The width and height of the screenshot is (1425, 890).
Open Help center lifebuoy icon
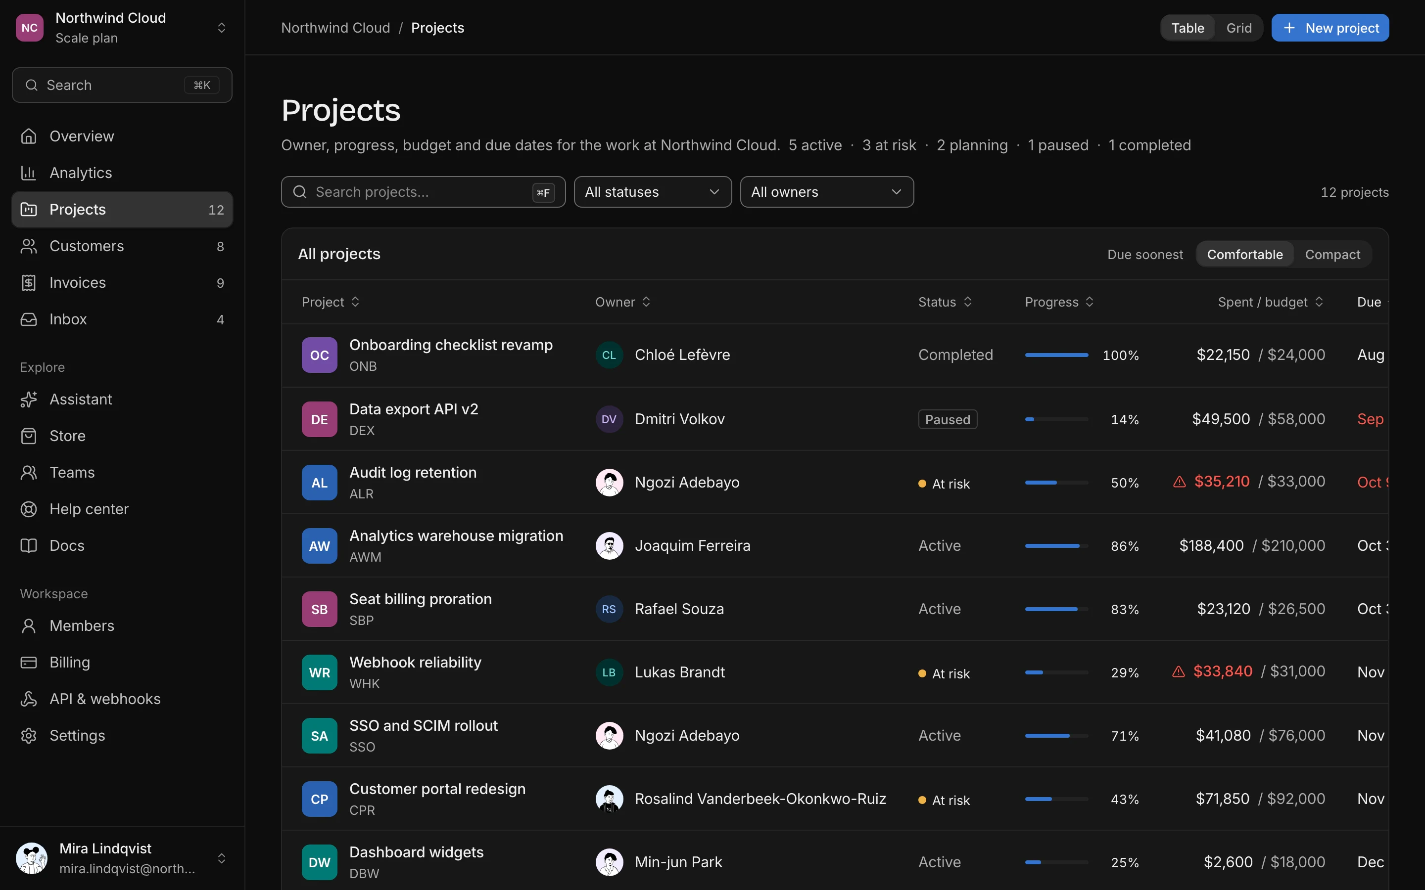pyautogui.click(x=28, y=509)
